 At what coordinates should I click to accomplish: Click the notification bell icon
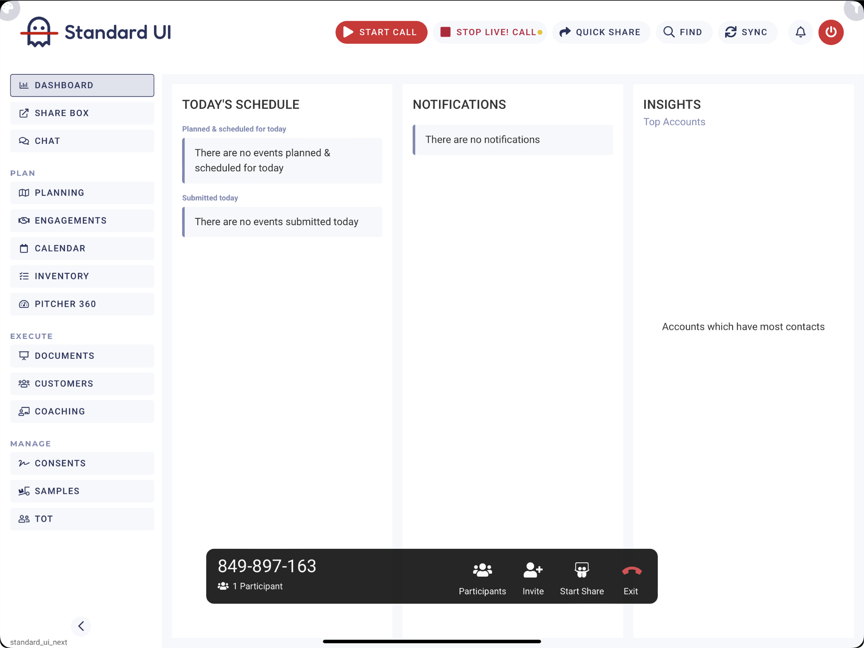[800, 32]
